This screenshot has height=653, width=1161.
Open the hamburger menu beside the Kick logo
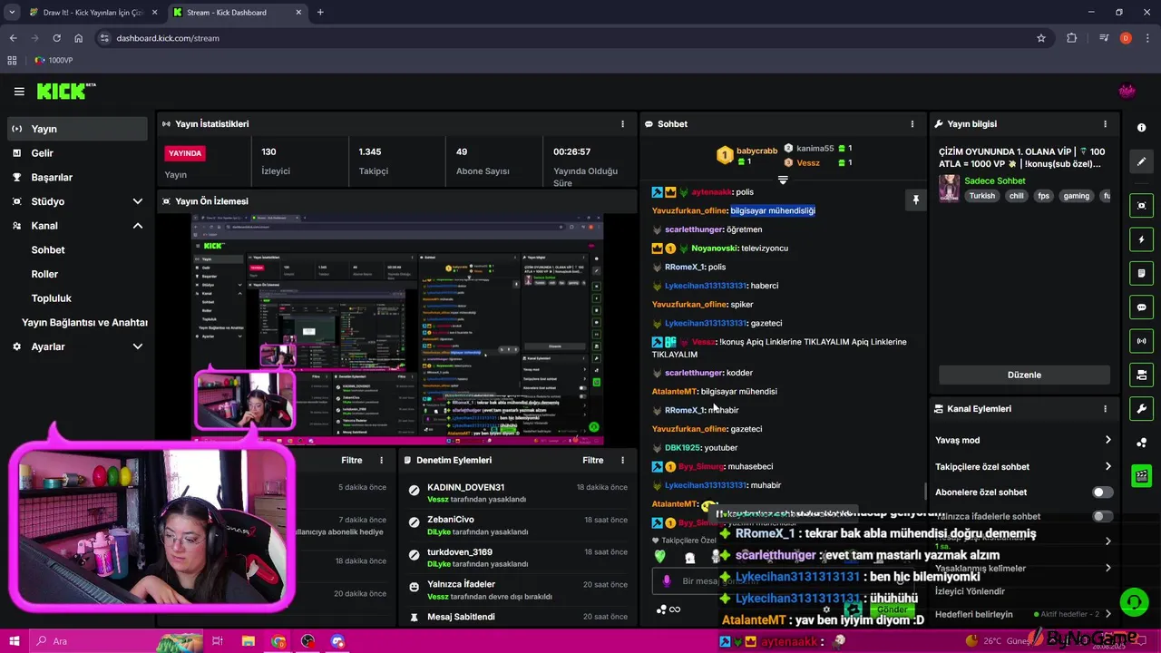pos(19,91)
